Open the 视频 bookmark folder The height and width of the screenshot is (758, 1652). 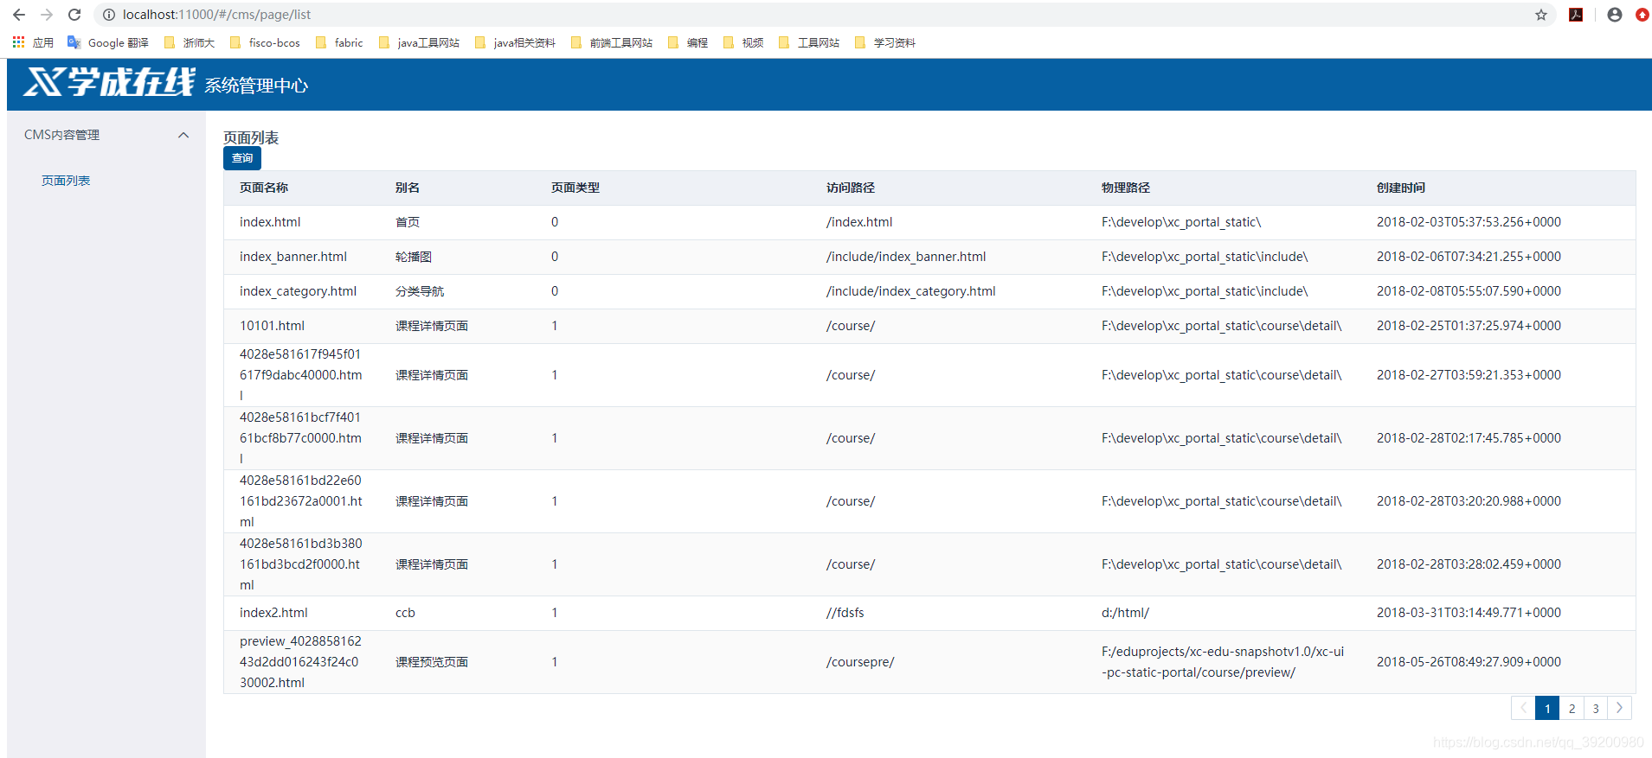(x=743, y=42)
